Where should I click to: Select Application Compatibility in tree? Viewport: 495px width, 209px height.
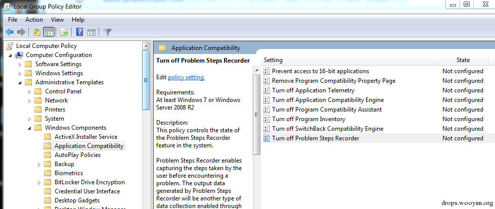point(88,146)
